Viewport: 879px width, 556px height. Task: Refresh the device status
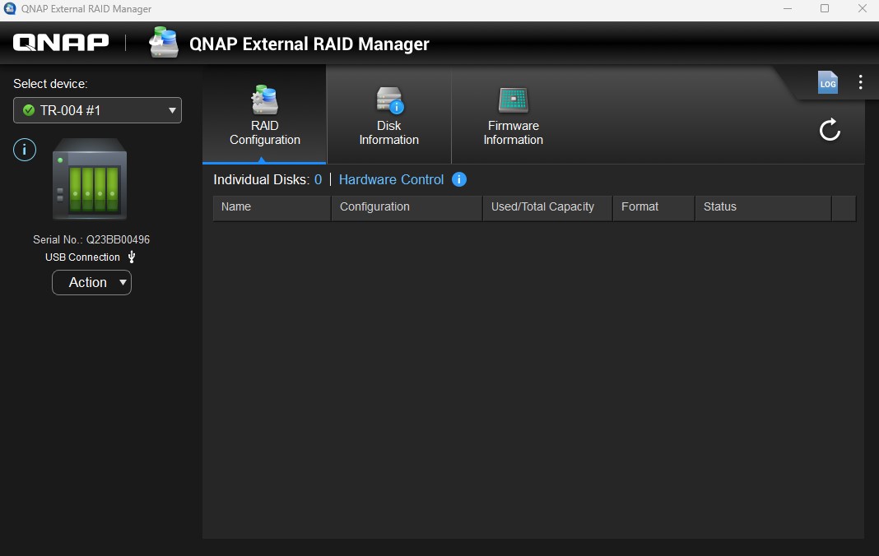pos(830,129)
